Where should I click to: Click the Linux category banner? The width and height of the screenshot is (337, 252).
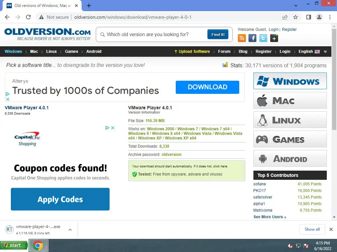(290, 119)
